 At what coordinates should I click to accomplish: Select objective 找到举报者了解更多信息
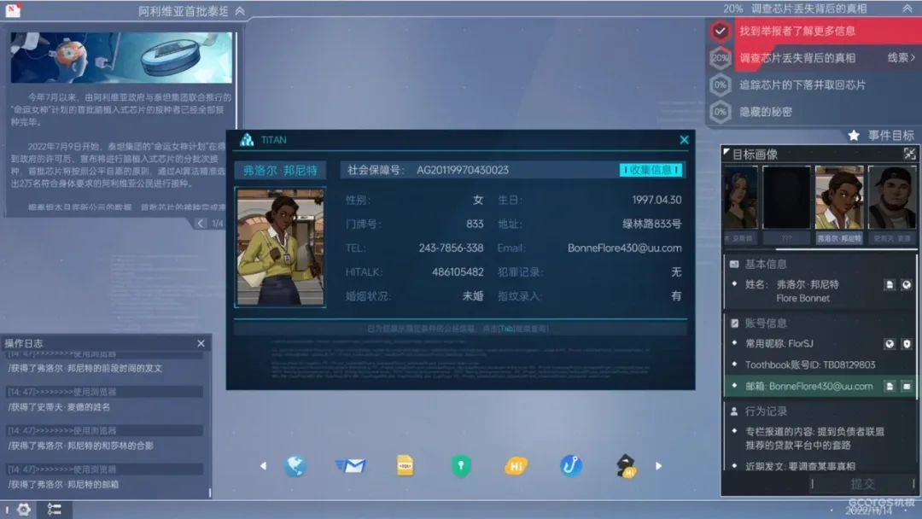(797, 31)
